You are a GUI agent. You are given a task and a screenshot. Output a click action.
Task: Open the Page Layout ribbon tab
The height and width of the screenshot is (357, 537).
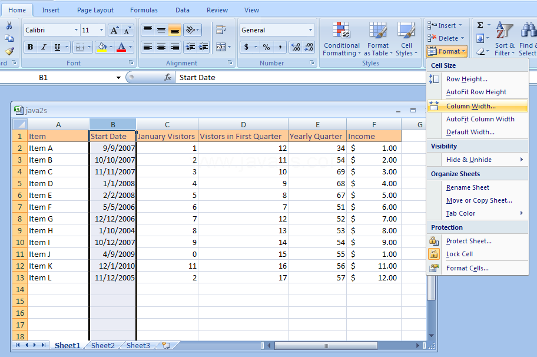95,10
